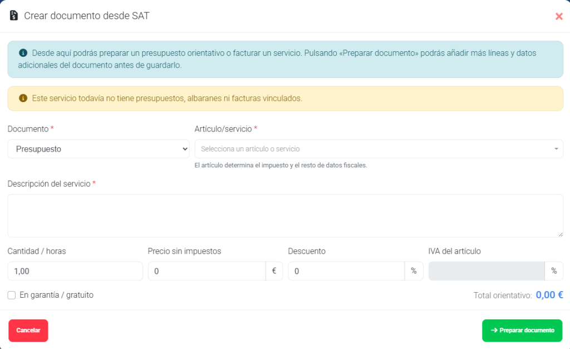The width and height of the screenshot is (570, 349).
Task: Focus the Descripción del servicio text area
Action: tap(286, 216)
